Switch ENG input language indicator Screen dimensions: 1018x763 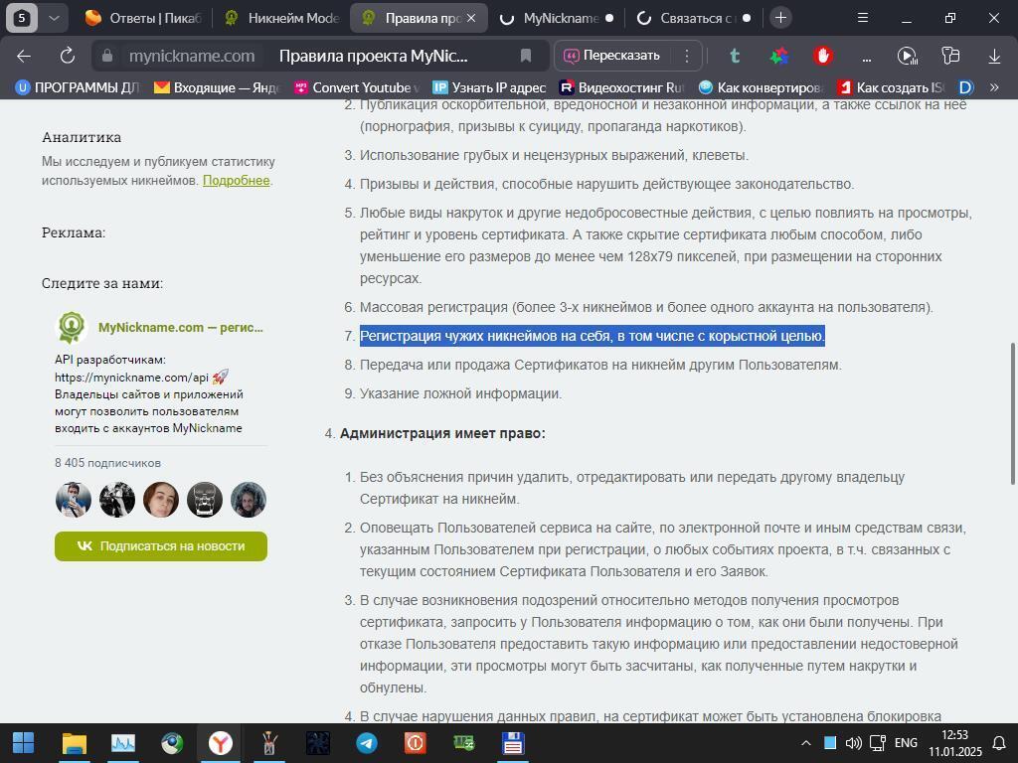pos(906,743)
